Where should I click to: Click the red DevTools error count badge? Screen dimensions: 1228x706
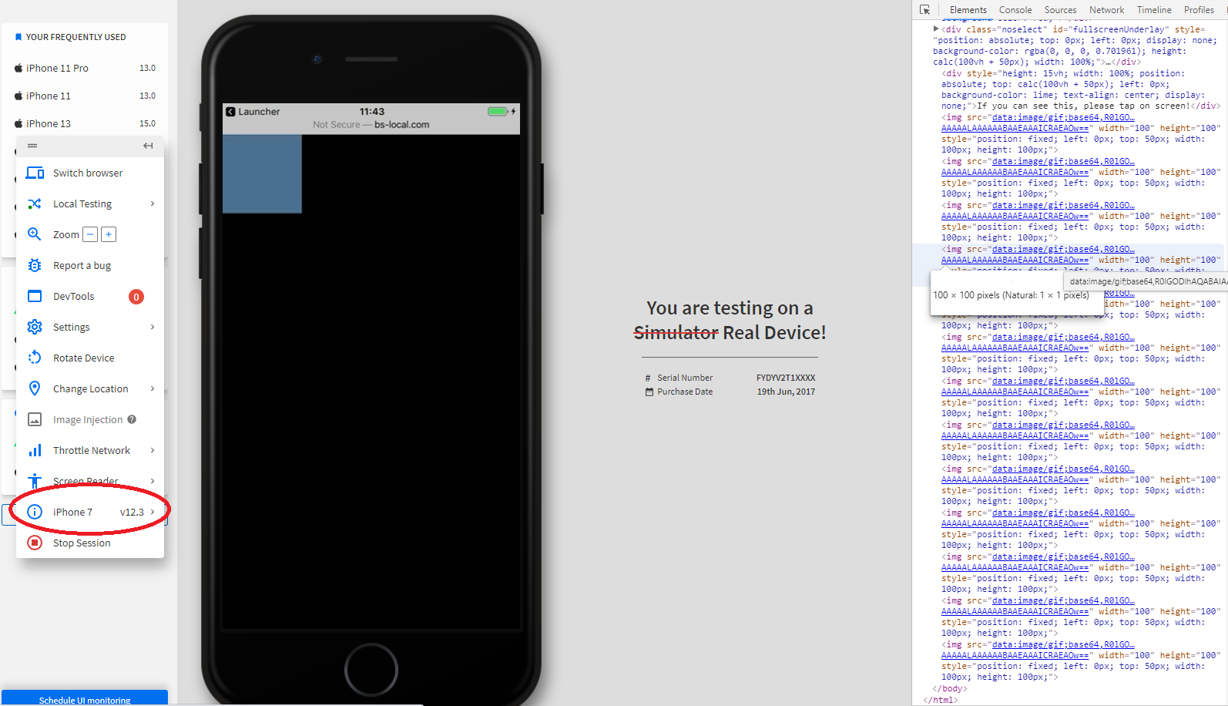coord(136,297)
